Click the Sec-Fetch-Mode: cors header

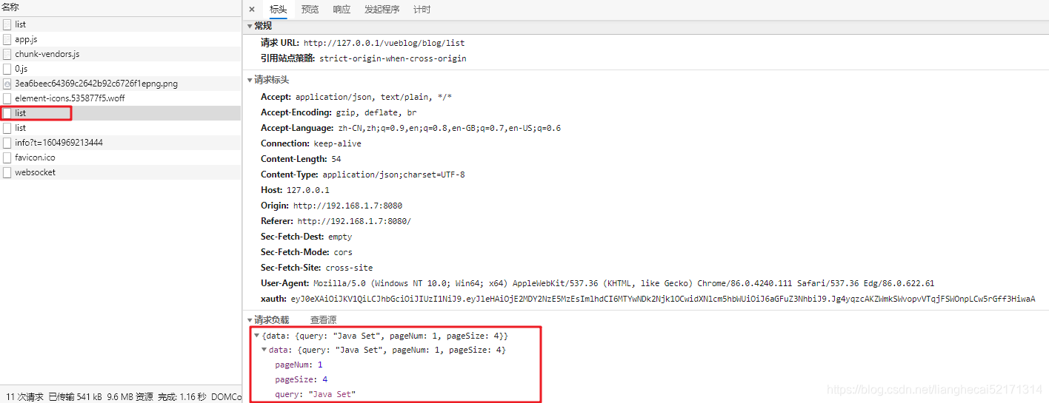[x=307, y=252]
